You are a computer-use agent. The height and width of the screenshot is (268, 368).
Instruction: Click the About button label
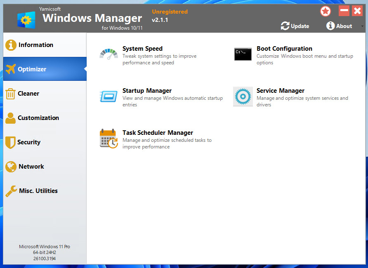[344, 26]
